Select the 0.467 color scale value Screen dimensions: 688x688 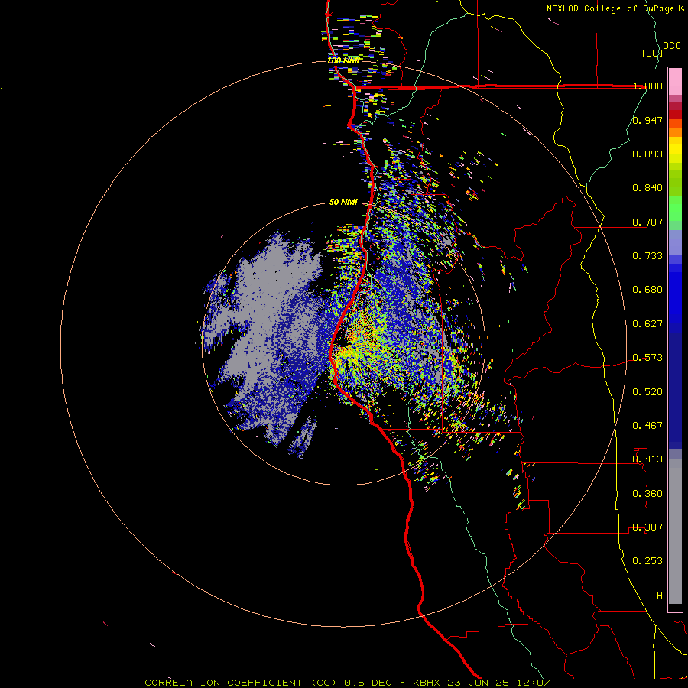[647, 426]
